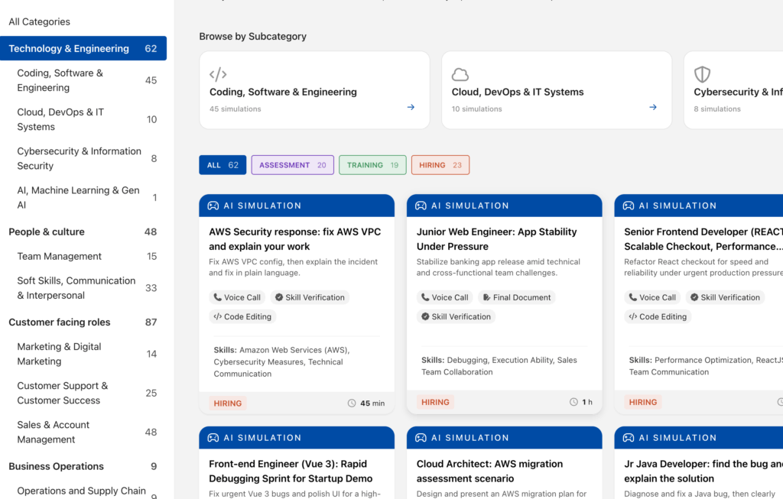Expand People & culture category
Screen dimensions: 783x499
[x=47, y=232]
